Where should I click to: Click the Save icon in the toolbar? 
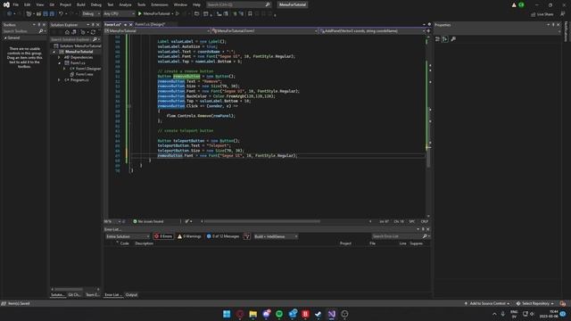[46, 14]
